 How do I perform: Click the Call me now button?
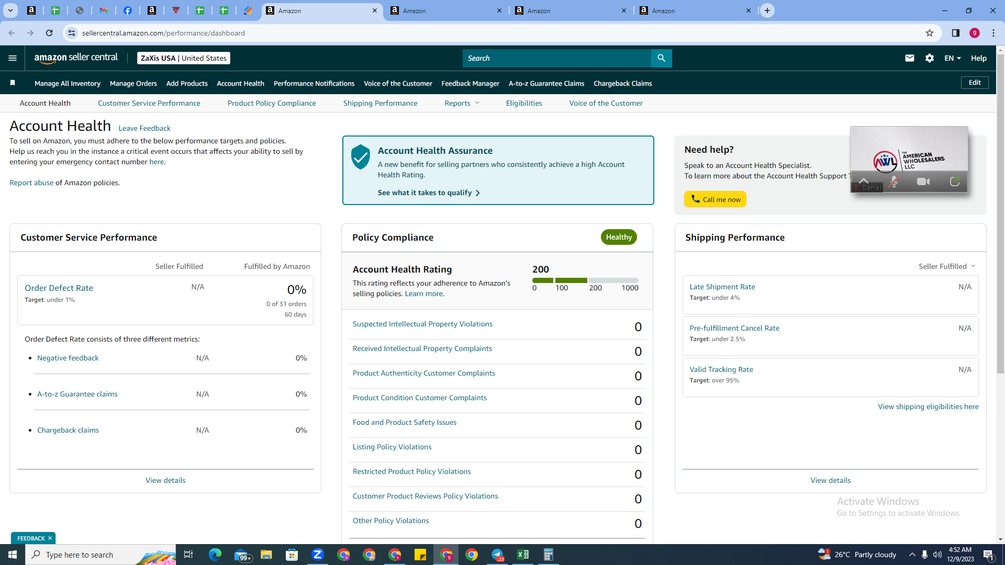coord(715,199)
